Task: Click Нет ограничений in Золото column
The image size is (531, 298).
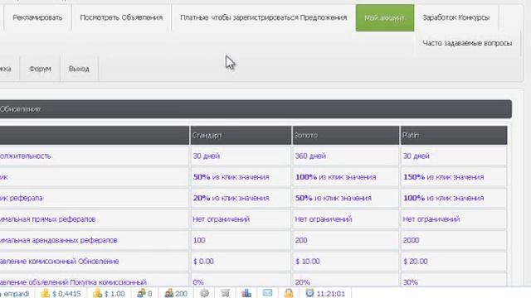Action: [324, 219]
